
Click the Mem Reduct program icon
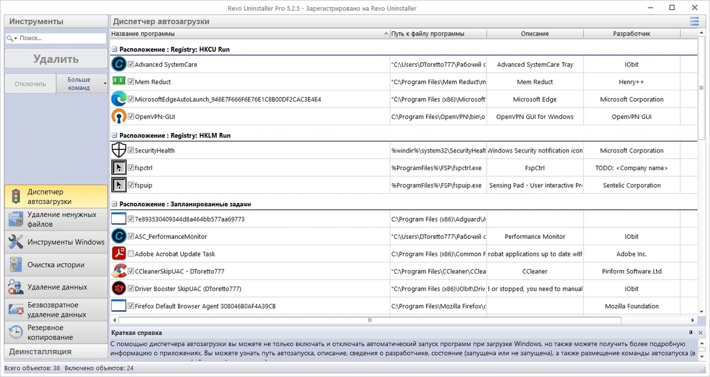pos(119,82)
